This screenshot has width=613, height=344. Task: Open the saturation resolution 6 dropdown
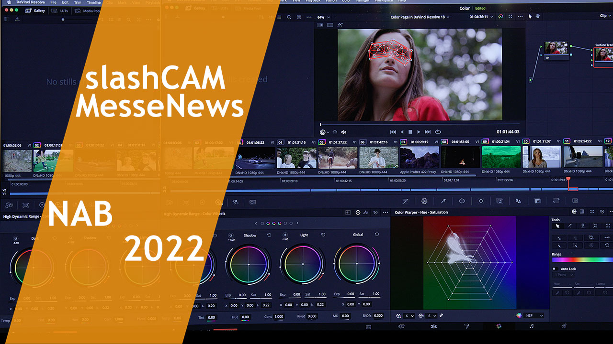tap(431, 316)
